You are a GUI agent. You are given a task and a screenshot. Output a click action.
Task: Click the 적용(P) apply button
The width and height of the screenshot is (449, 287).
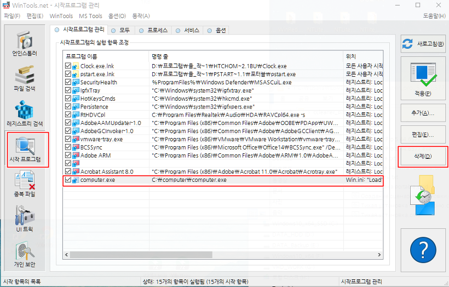click(x=423, y=78)
